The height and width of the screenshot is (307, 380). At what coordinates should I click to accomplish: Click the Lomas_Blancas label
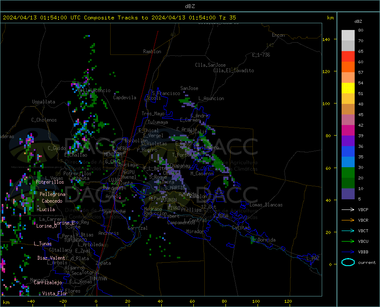[266, 205]
